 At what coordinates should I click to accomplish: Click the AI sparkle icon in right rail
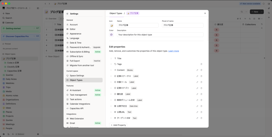pos(269,8)
